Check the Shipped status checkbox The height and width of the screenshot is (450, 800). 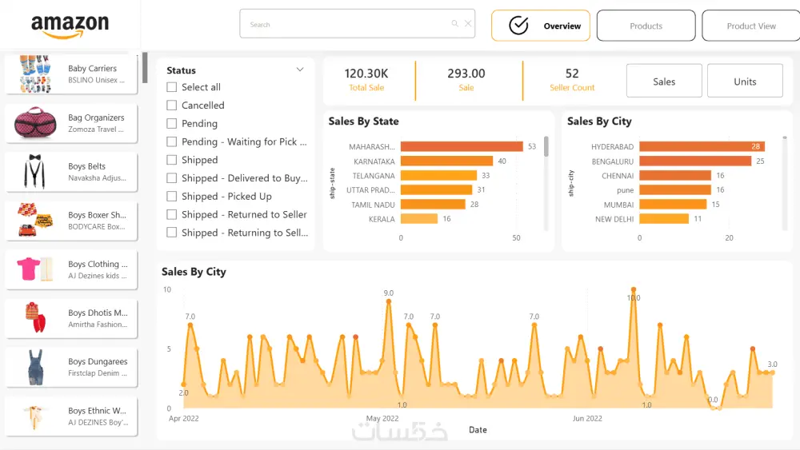(172, 160)
